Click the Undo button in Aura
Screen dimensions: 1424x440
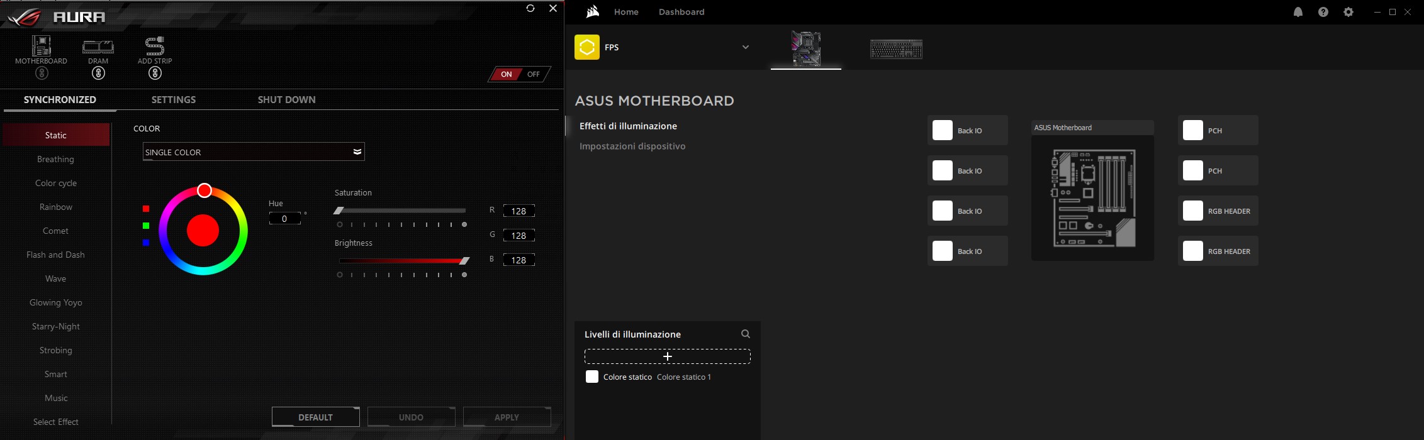[x=412, y=417]
